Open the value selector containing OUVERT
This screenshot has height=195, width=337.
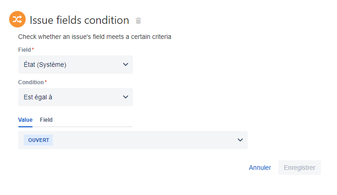(133, 140)
